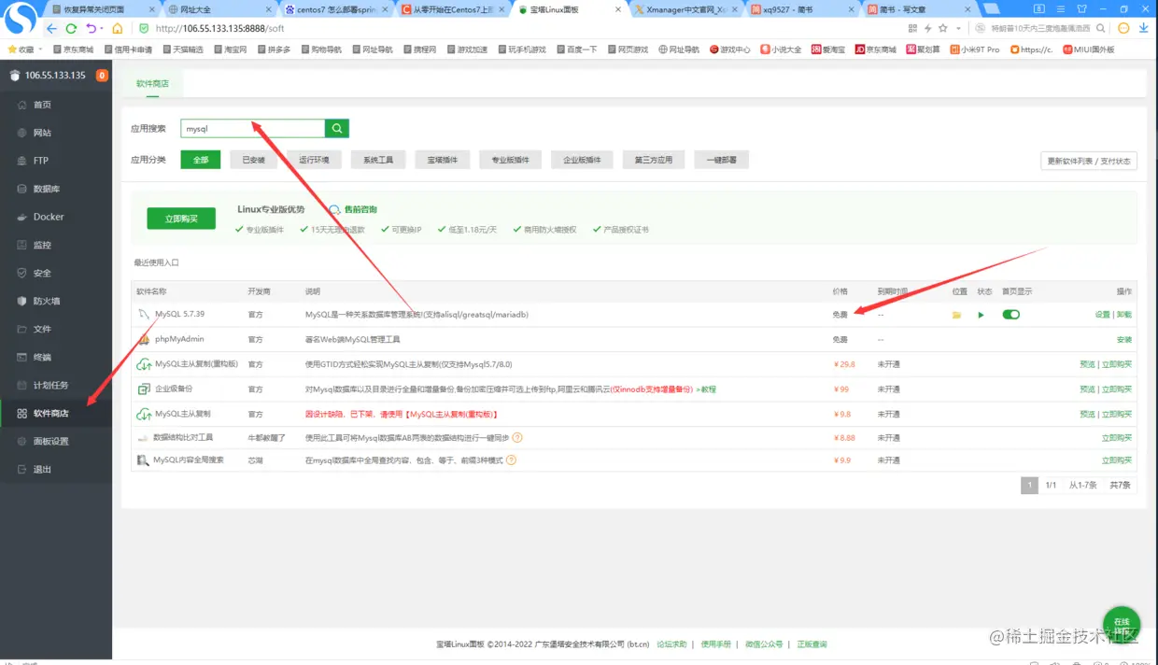The image size is (1158, 665).
Task: Click 更新软件列表 / 支付状态 button
Action: (1089, 161)
